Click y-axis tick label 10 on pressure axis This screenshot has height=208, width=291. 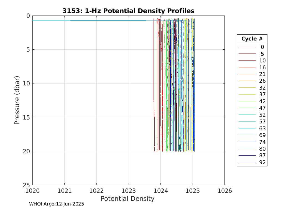[26, 83]
